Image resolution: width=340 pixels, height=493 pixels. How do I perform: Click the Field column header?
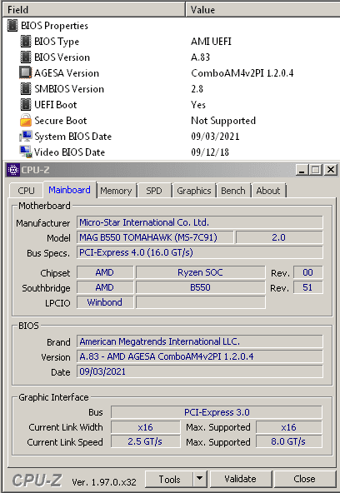point(93,10)
